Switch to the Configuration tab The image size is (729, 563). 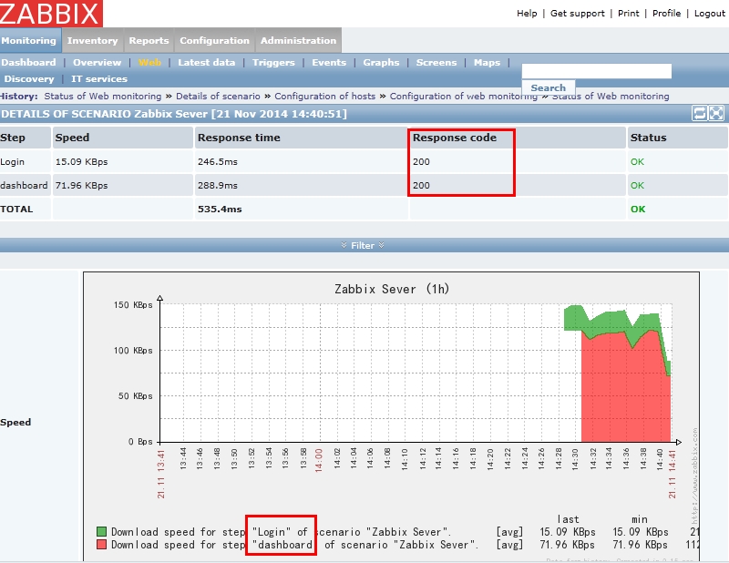tap(214, 41)
